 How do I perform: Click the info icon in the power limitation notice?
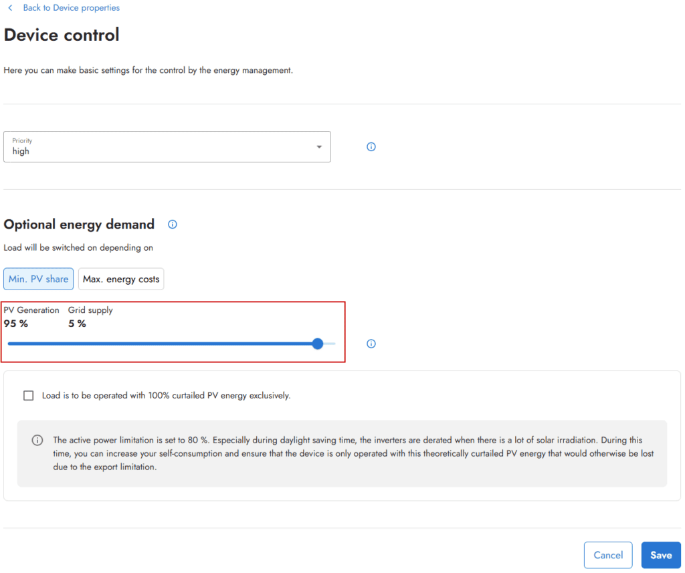coord(37,439)
